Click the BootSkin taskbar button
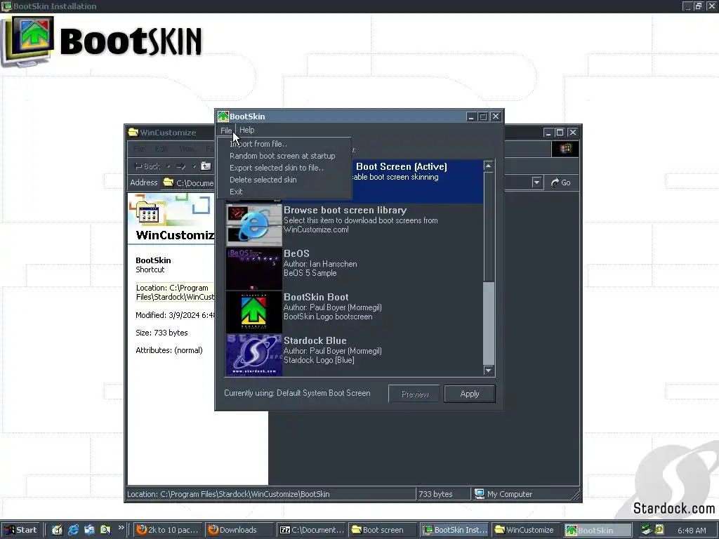 click(597, 530)
